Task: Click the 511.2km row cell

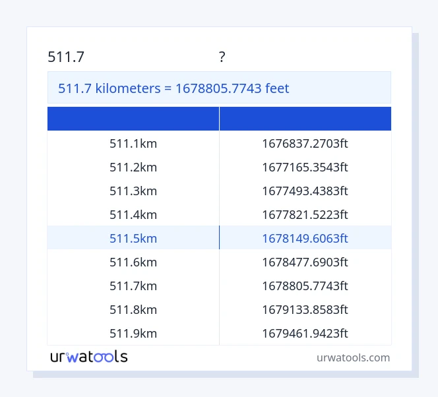Action: 133,167
